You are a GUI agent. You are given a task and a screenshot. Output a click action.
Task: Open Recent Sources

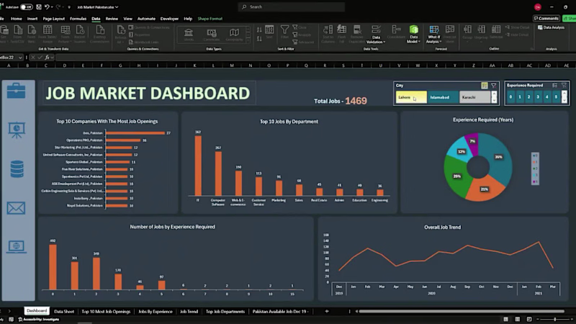(80, 34)
